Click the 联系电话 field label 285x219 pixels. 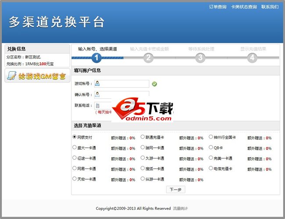[83, 105]
